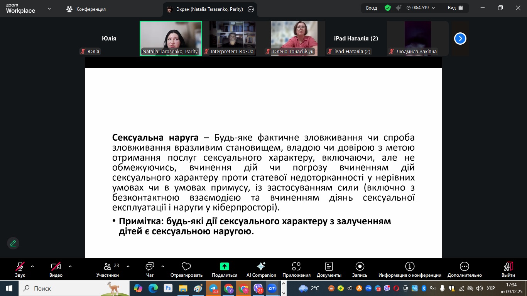Select Олена Танасійчук video thumbnail
The height and width of the screenshot is (296, 527).
click(294, 38)
